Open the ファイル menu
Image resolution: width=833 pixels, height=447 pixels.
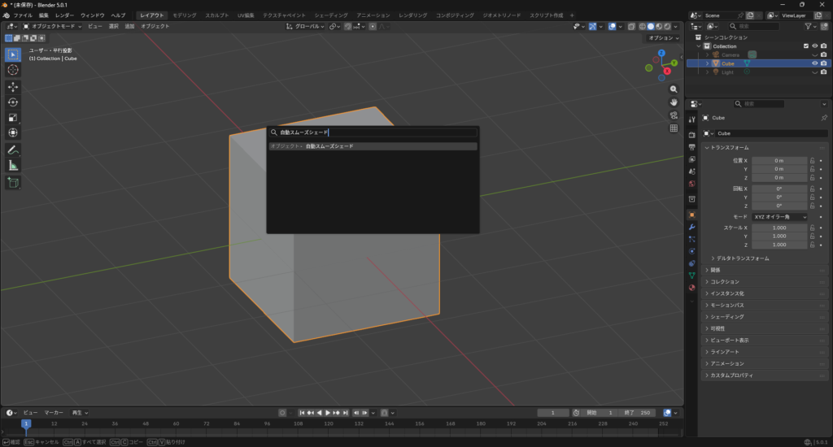23,15
